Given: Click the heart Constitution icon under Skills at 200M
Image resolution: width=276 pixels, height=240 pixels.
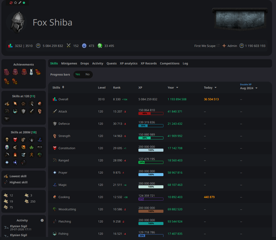Looking at the screenshot, I should coord(15,140).
